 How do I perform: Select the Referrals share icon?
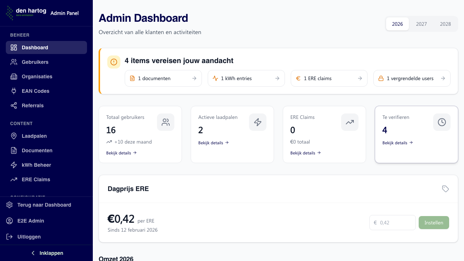(x=13, y=105)
